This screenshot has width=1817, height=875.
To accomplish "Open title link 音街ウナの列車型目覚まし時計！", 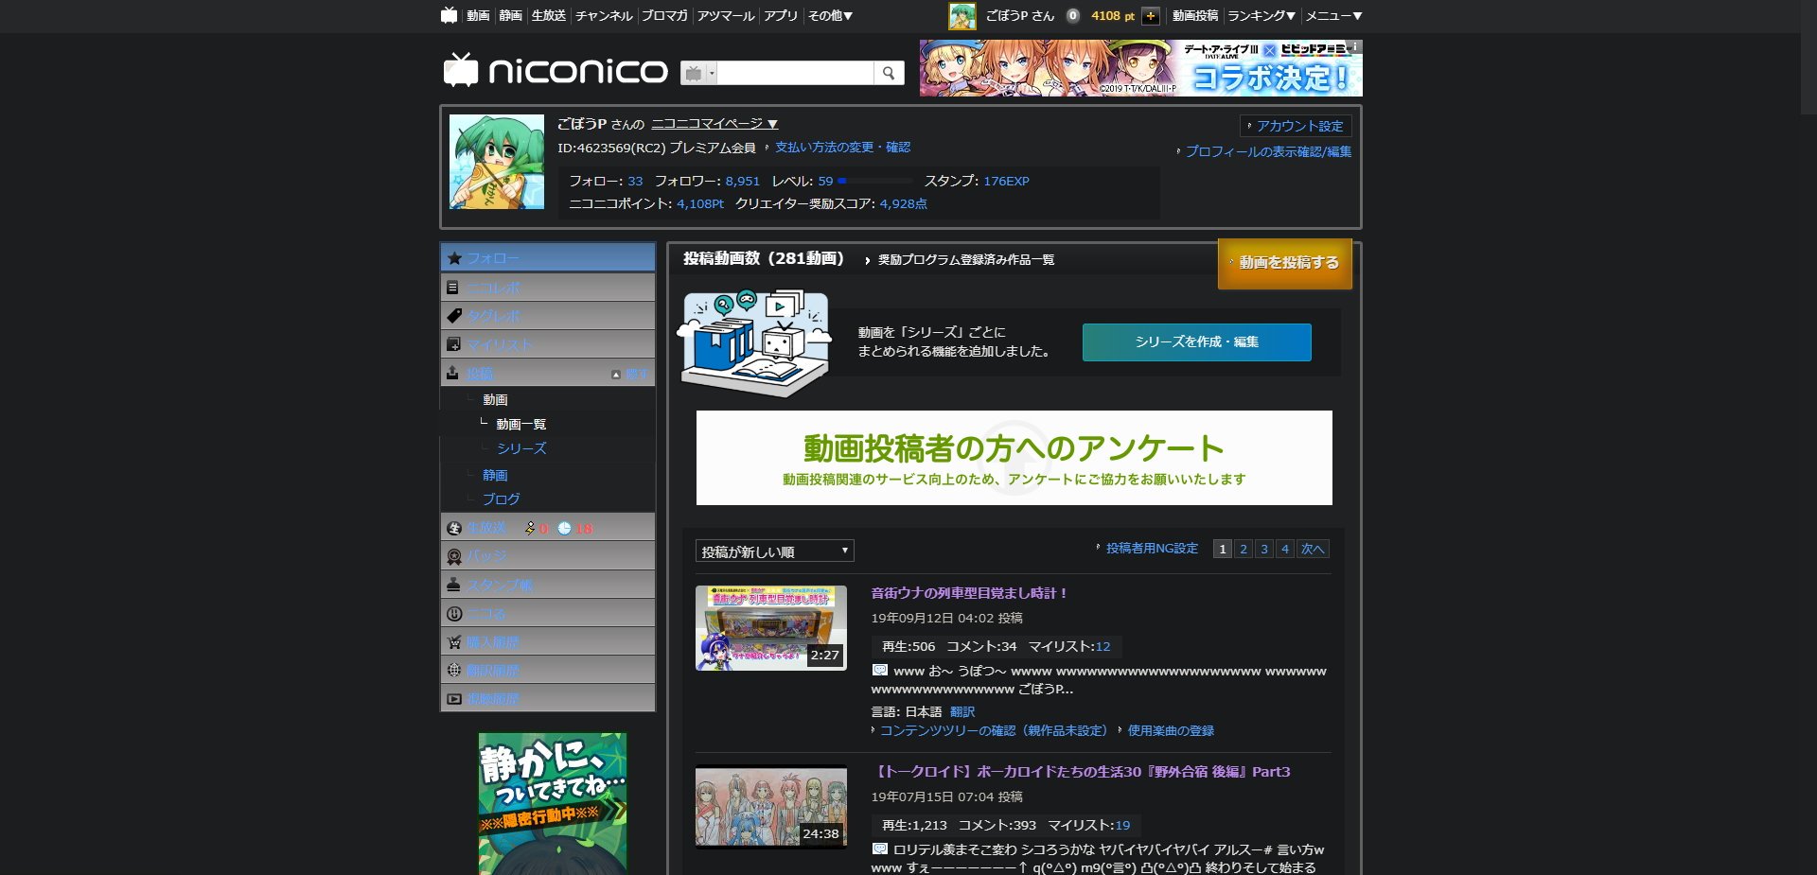I will coord(970,593).
